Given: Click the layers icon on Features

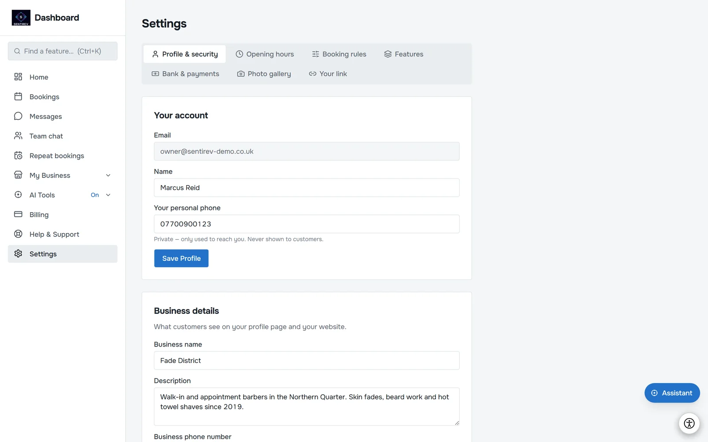Looking at the screenshot, I should pos(388,54).
